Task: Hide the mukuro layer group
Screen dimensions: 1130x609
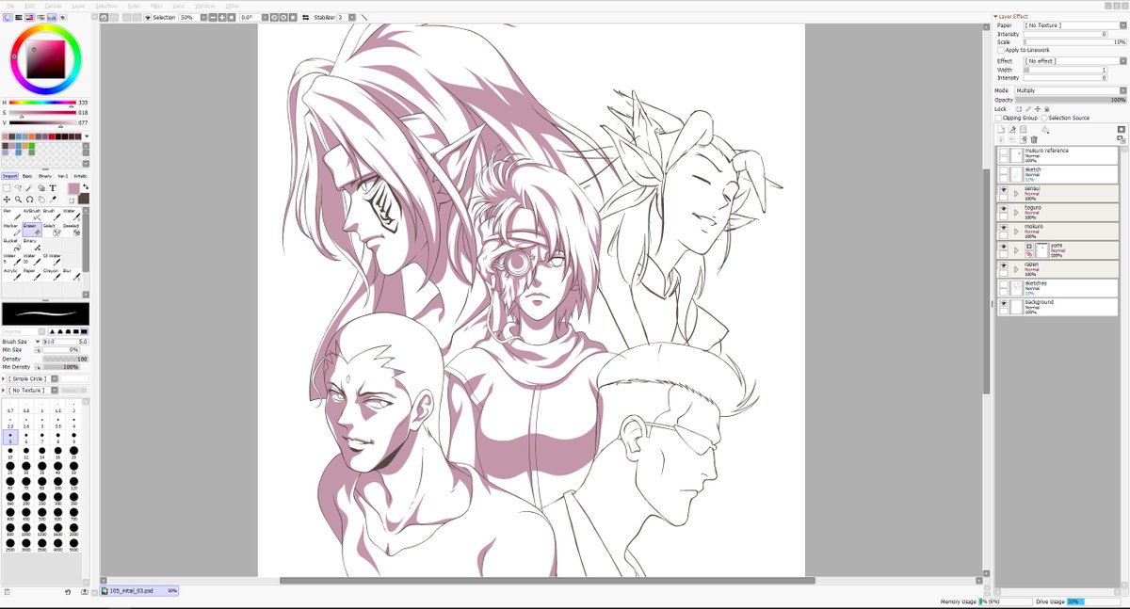Action: (1003, 227)
